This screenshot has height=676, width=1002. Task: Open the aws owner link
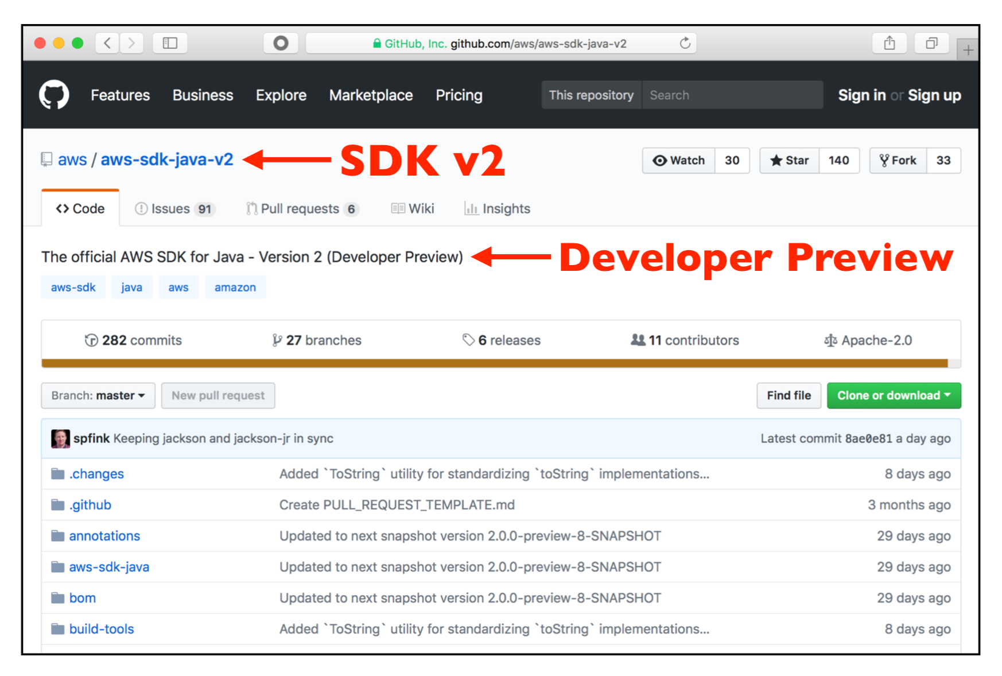click(72, 159)
